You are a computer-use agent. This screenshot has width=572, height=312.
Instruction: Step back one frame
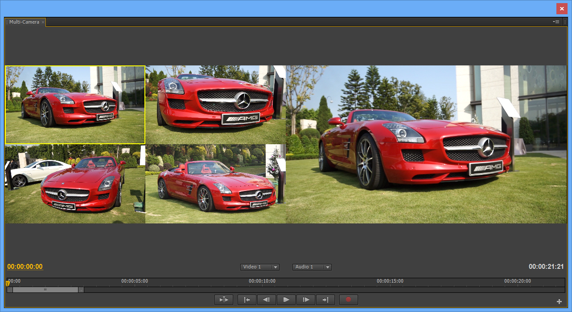pyautogui.click(x=267, y=300)
